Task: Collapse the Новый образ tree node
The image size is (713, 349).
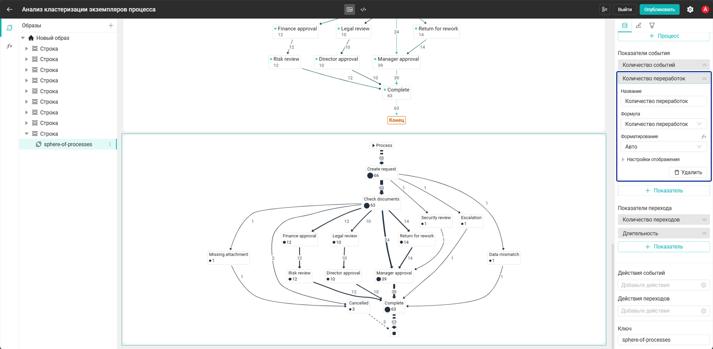Action: (23, 38)
